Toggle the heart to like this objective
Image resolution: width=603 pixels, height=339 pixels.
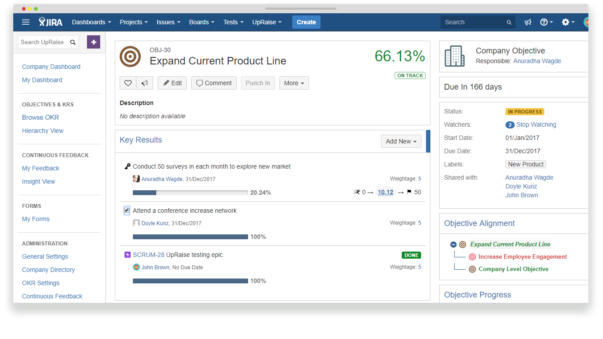pyautogui.click(x=128, y=83)
